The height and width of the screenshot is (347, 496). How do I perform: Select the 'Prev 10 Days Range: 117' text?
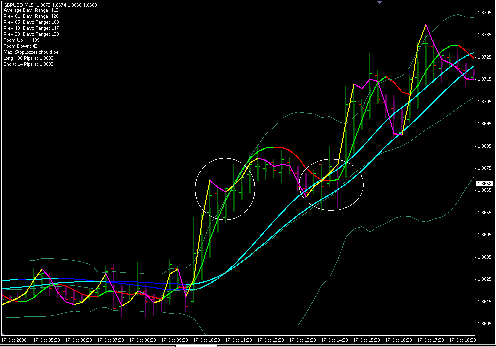click(x=31, y=28)
